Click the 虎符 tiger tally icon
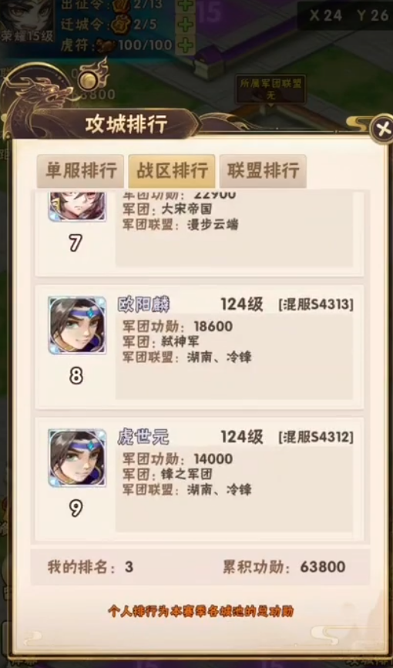This screenshot has width=393, height=668. coord(106,45)
